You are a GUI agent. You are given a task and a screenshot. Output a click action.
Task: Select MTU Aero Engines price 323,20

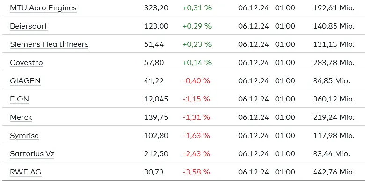tap(156, 8)
